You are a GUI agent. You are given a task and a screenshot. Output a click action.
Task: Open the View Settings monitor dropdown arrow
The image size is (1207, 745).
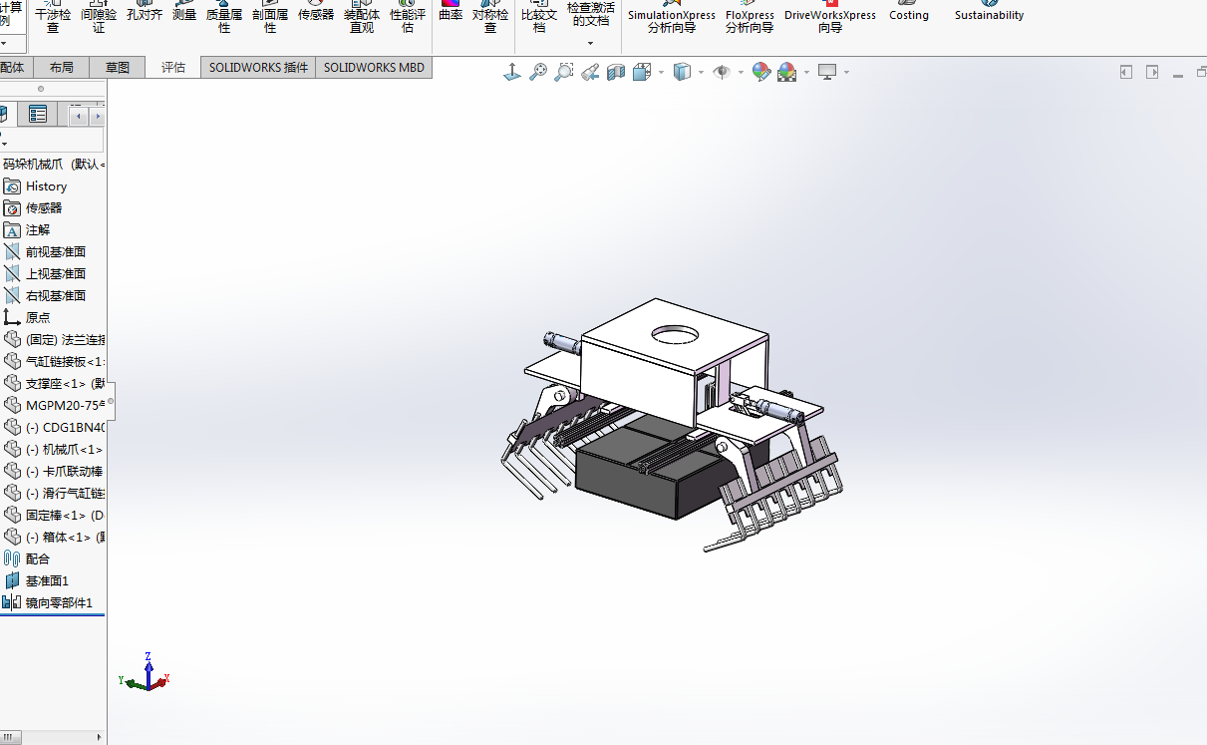pyautogui.click(x=847, y=73)
